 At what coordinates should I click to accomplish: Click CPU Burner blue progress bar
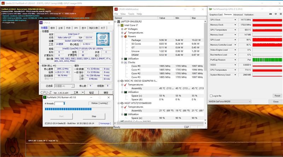pos(68,109)
